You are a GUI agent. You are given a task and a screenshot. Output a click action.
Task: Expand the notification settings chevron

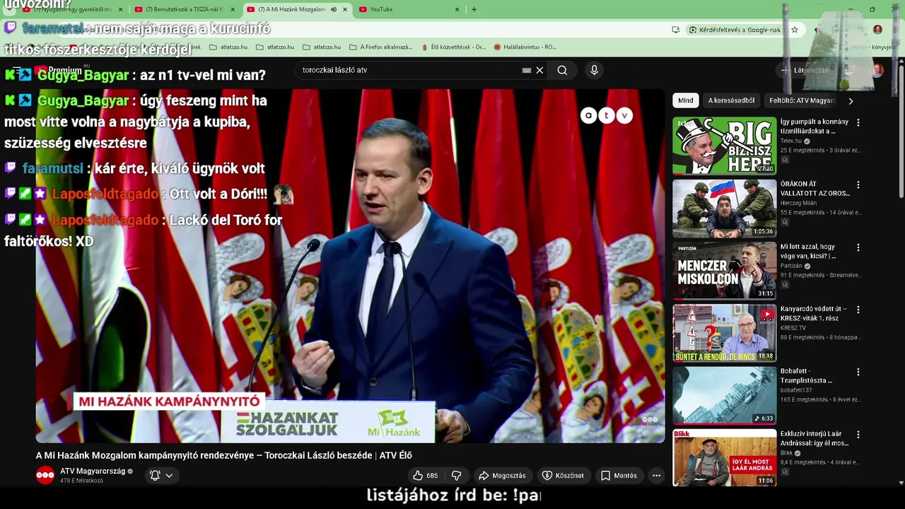click(169, 476)
